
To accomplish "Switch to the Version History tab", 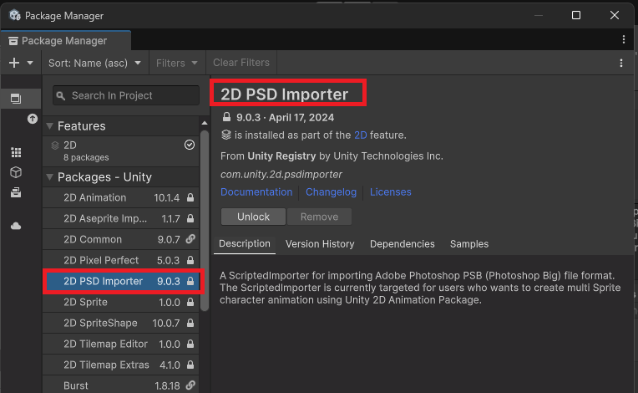I will 320,244.
